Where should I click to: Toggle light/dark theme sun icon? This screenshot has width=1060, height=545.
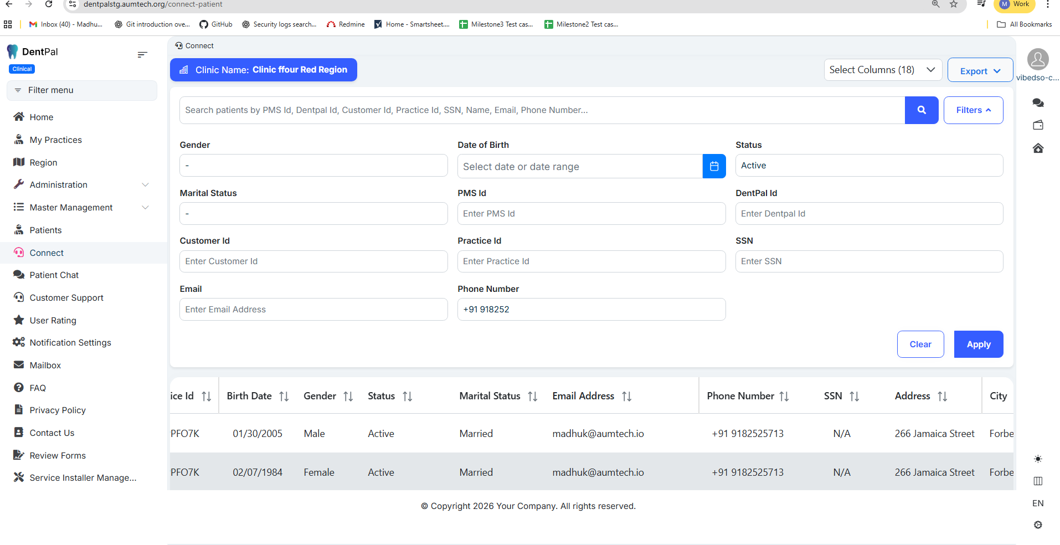click(1038, 459)
